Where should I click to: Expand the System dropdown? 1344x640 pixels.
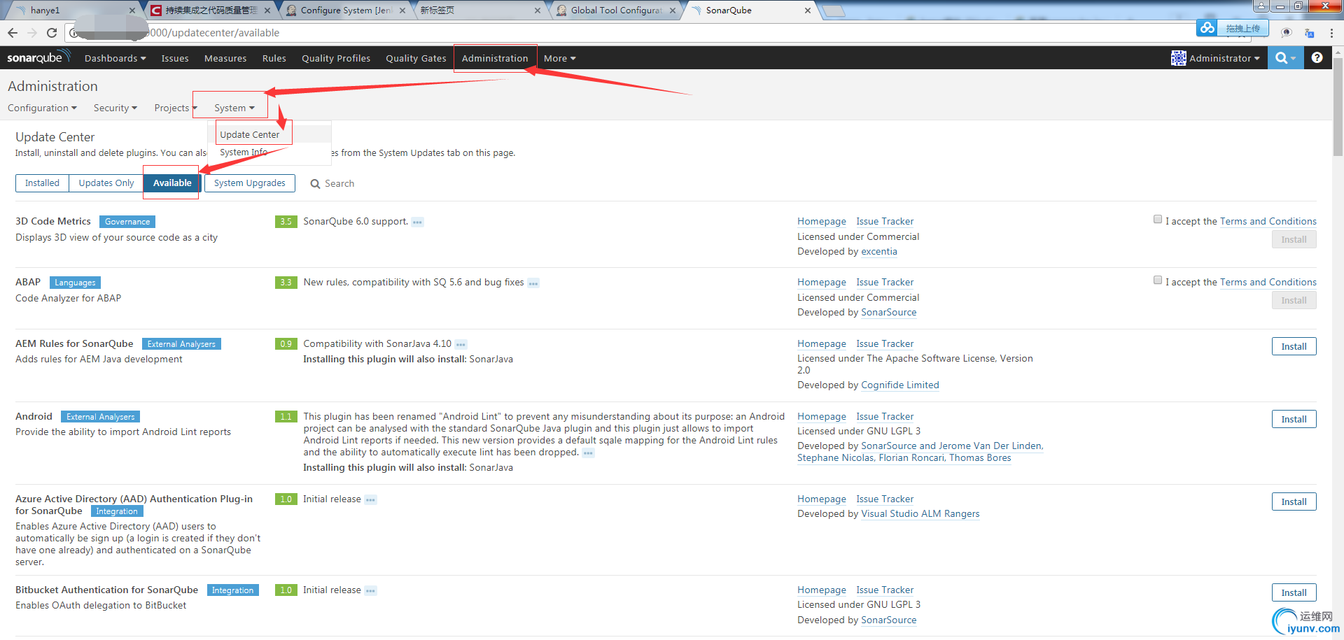(x=234, y=108)
